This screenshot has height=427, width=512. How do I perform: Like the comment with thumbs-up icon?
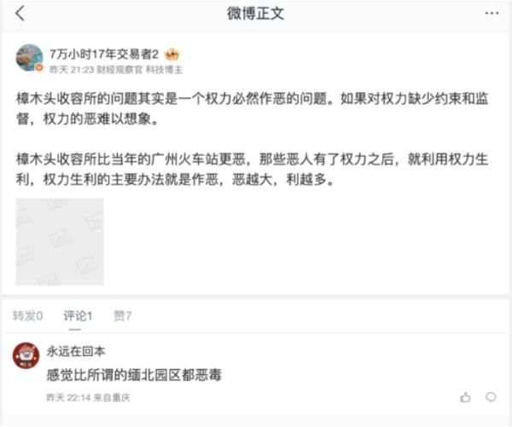(465, 397)
